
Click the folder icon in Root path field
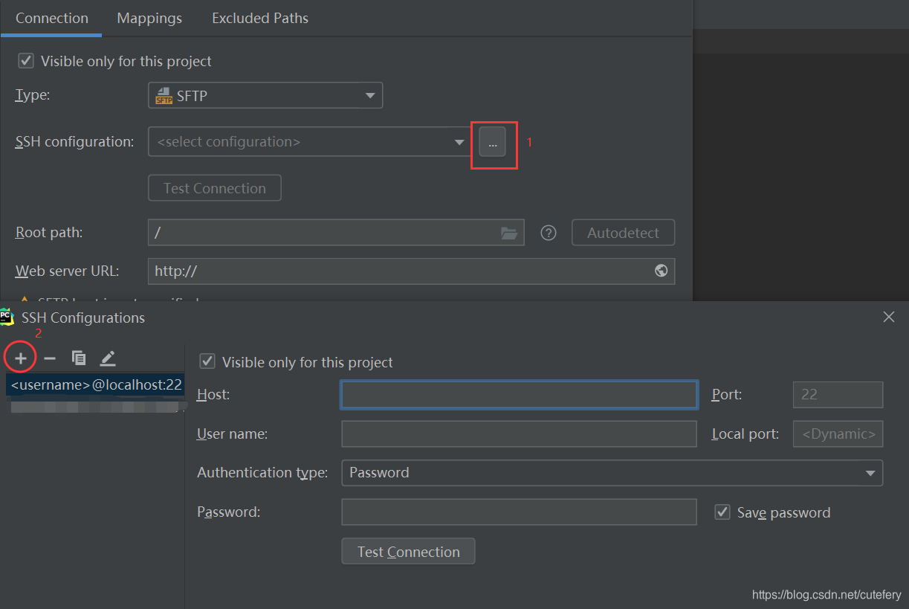coord(509,233)
